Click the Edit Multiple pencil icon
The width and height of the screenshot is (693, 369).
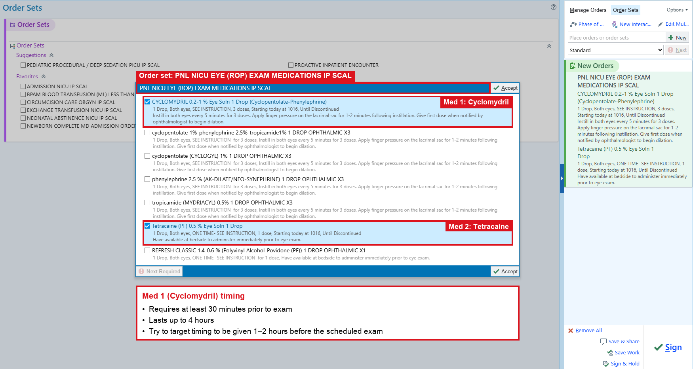pos(661,24)
